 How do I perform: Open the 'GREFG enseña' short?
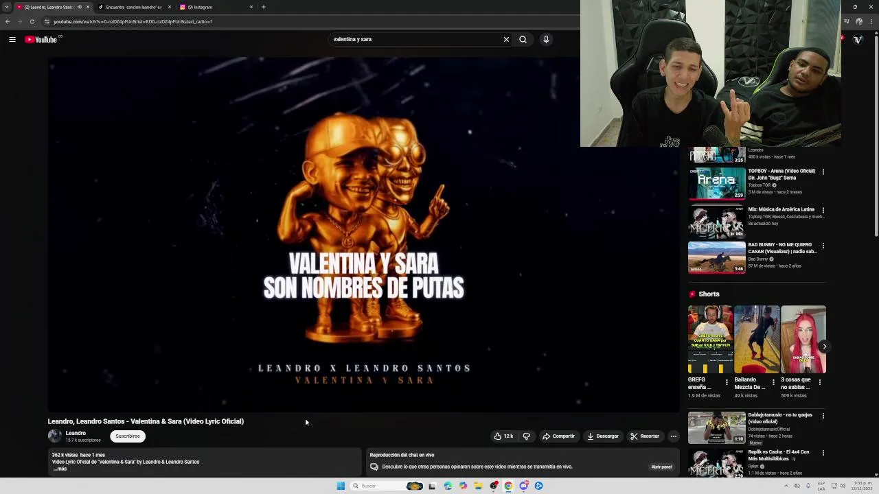pyautogui.click(x=710, y=340)
